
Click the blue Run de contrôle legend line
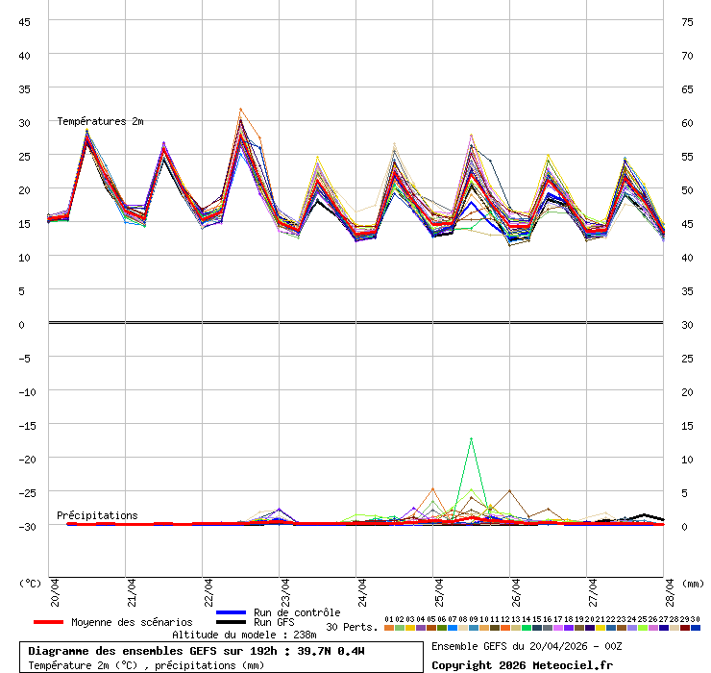(x=232, y=612)
